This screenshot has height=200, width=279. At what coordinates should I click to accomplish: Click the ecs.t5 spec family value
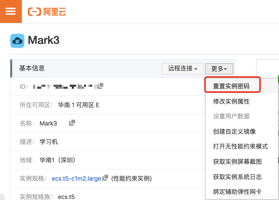(66, 197)
